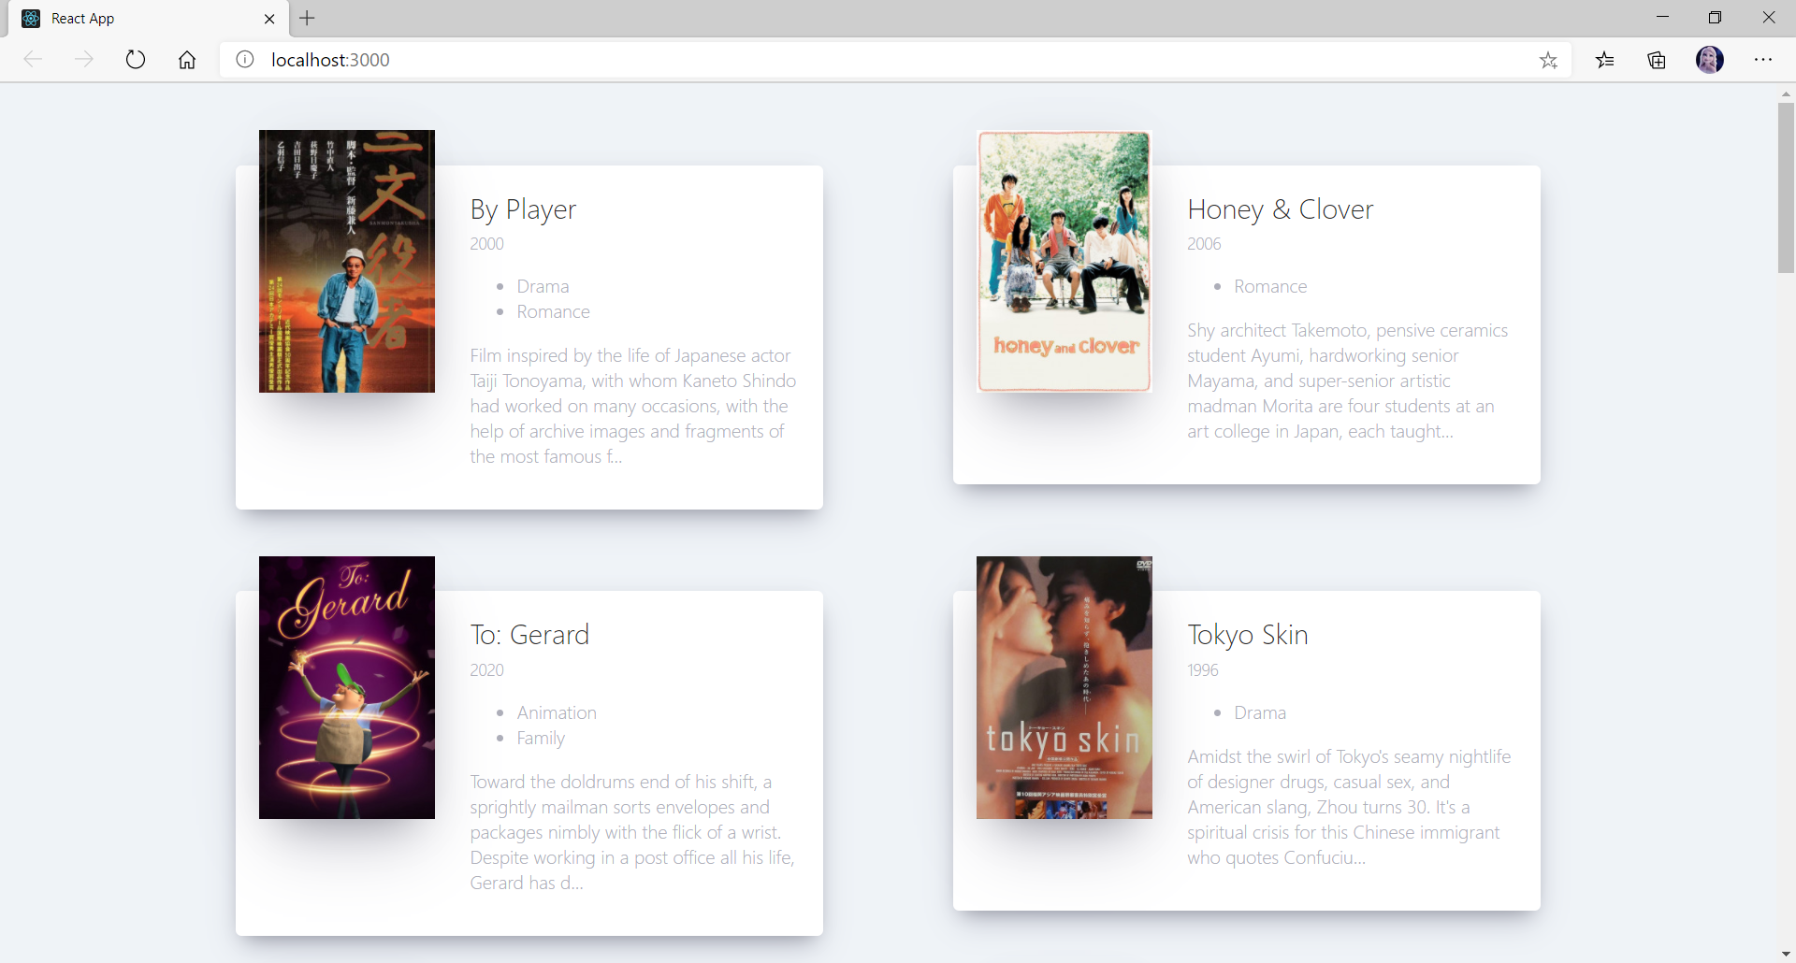Viewport: 1796px width, 963px height.
Task: Close the React App tab
Action: (x=270, y=18)
